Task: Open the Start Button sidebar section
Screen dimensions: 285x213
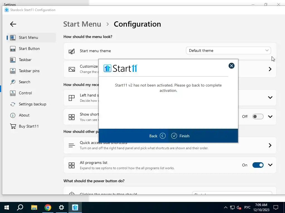Action: click(31, 49)
